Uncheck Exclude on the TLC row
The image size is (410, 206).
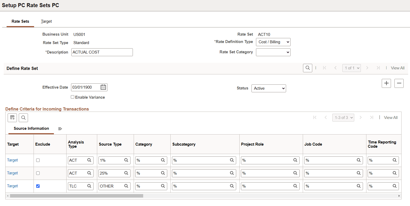point(38,186)
